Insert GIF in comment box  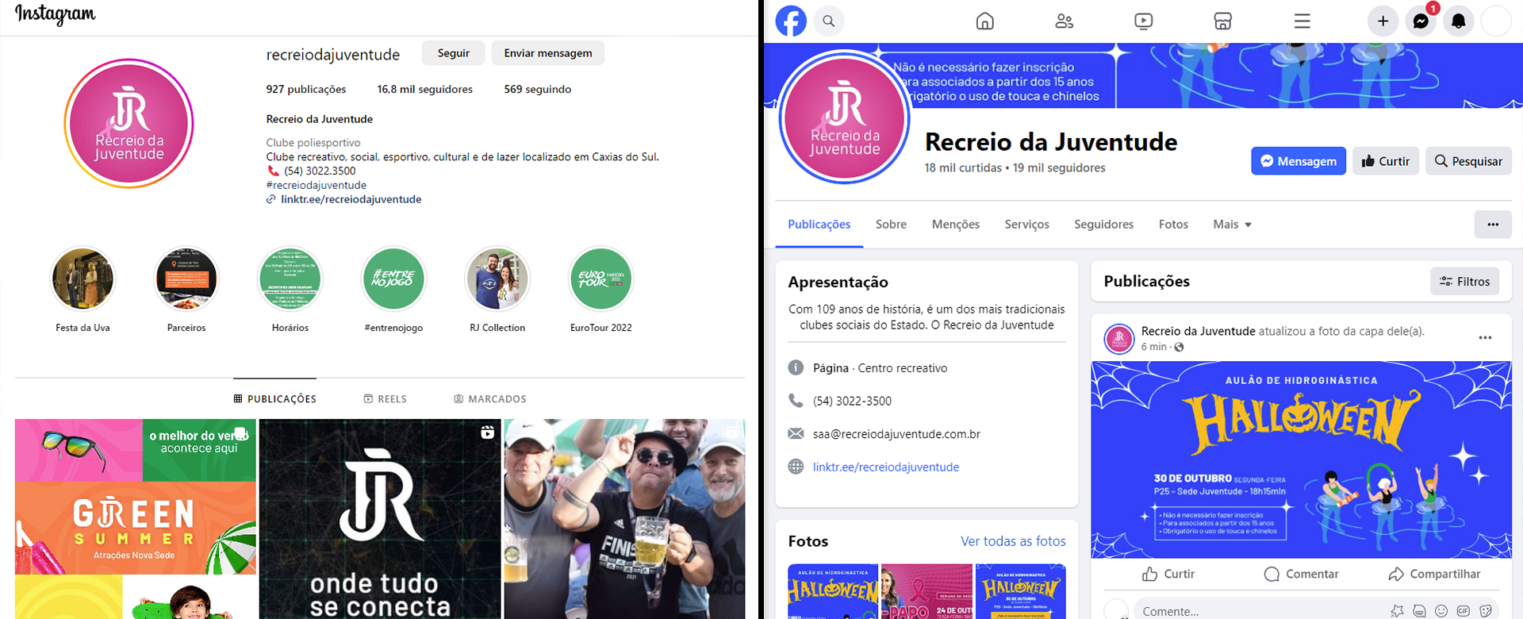point(1464,611)
